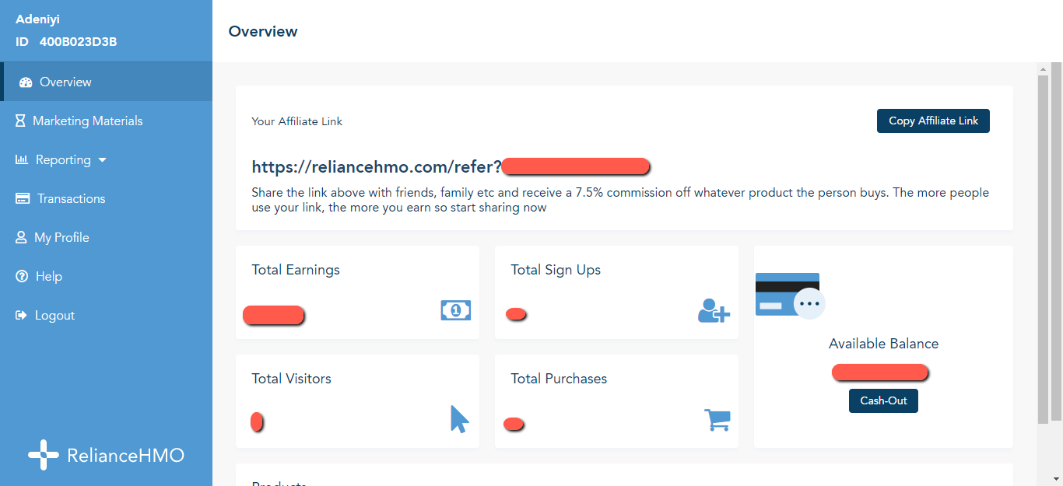This screenshot has width=1063, height=486.
Task: Expand the Reporting dropdown chevron
Action: pos(101,160)
